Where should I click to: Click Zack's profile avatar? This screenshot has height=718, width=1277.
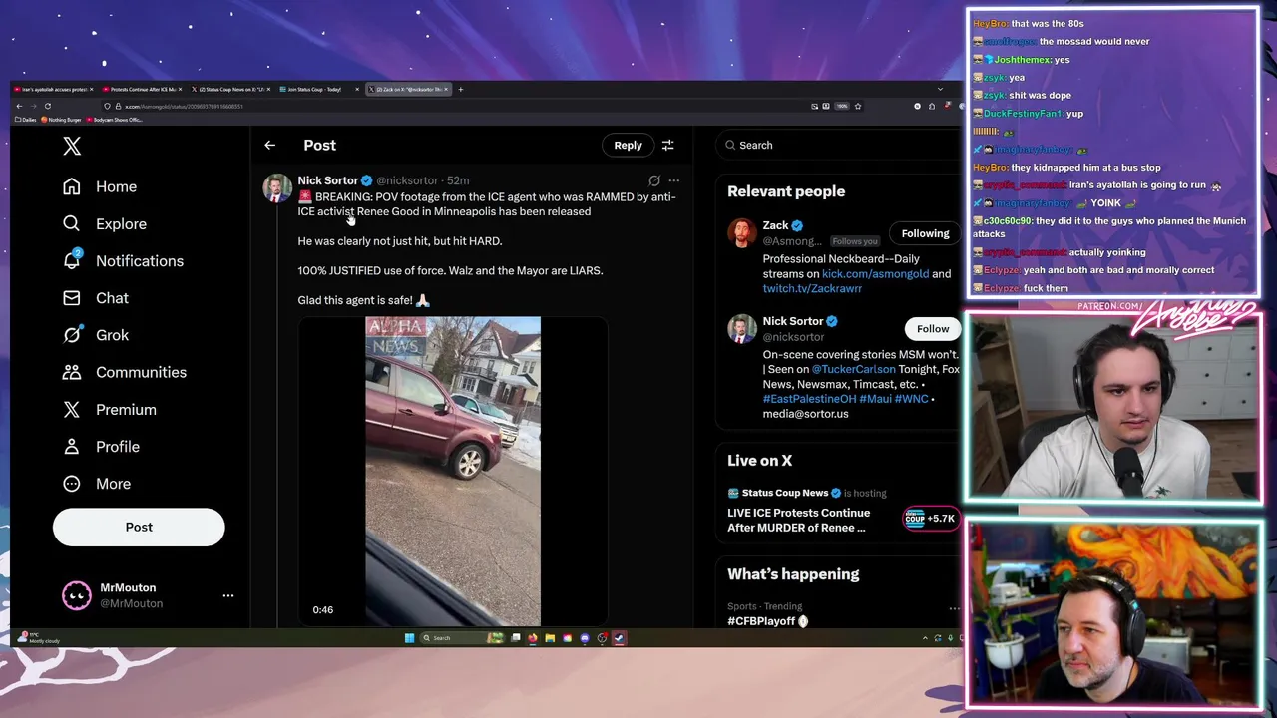click(741, 232)
